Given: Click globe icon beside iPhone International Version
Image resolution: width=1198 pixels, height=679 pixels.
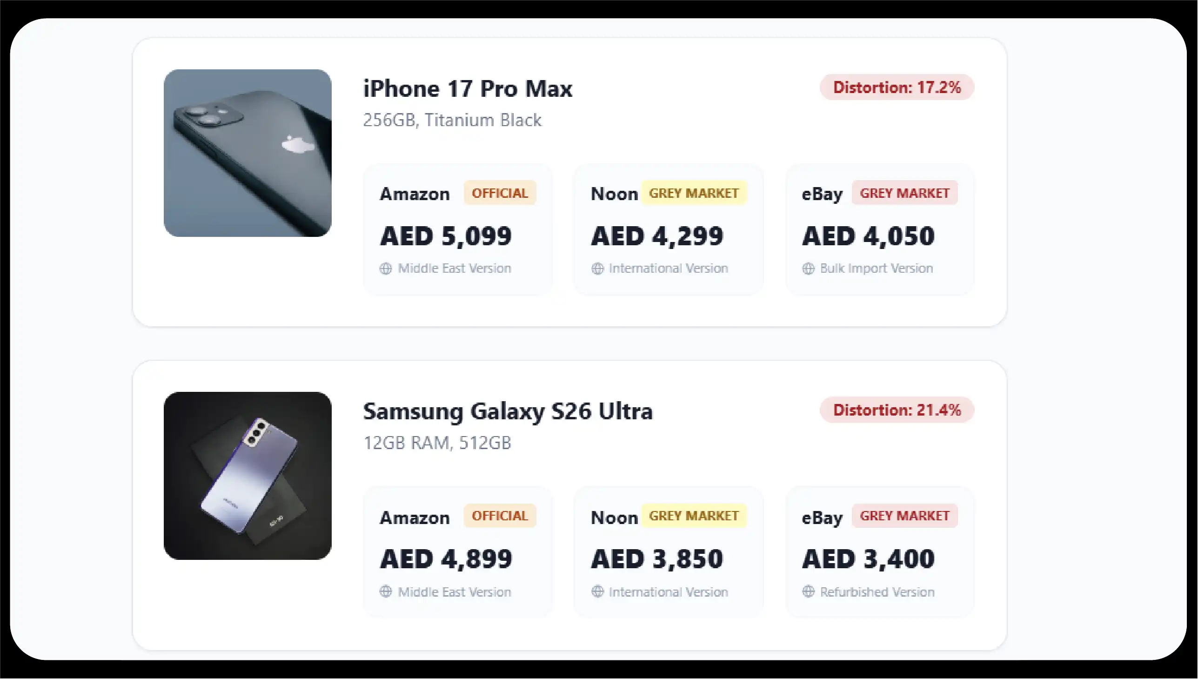Looking at the screenshot, I should point(597,269).
